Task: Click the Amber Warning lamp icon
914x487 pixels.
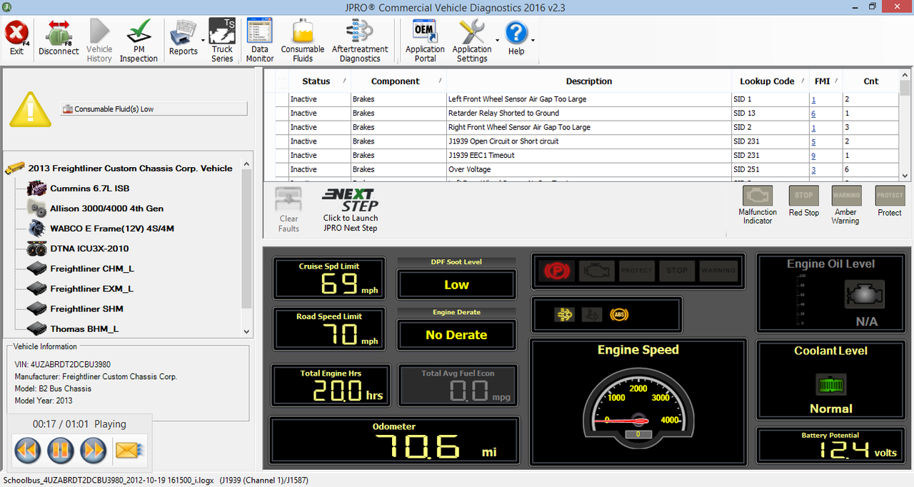Action: click(x=846, y=196)
